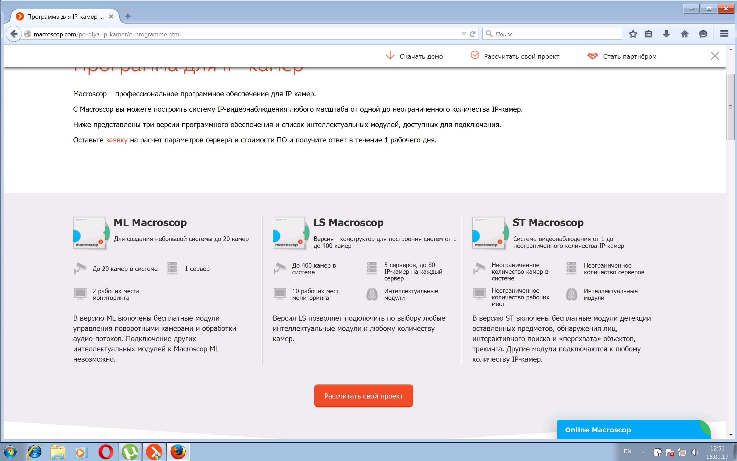The image size is (737, 461).
Task: Expand hidden icons in the system tray
Action: (x=643, y=452)
